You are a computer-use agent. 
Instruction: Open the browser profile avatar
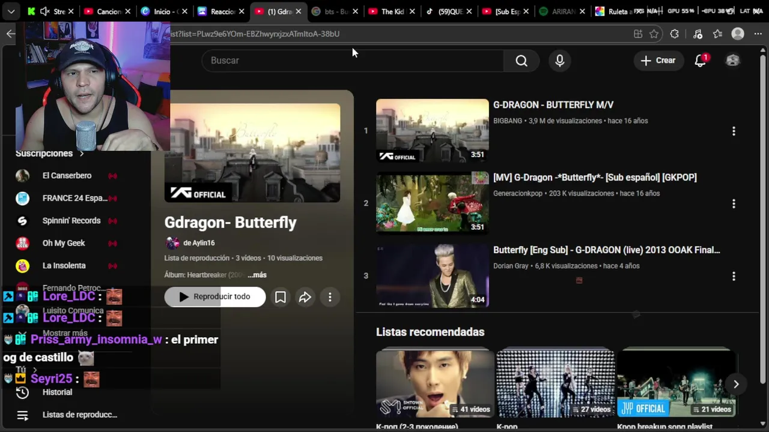pyautogui.click(x=738, y=34)
